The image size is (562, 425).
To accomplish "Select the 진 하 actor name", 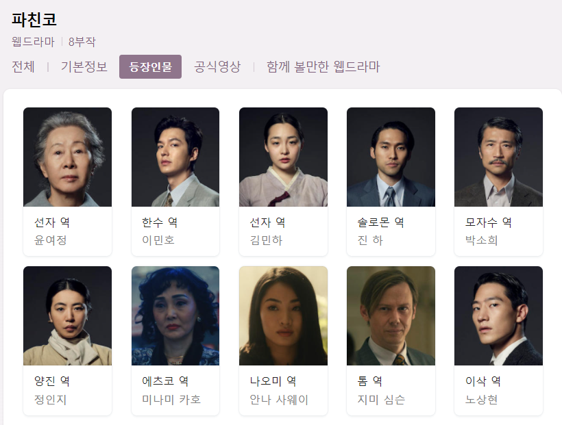I will [370, 240].
